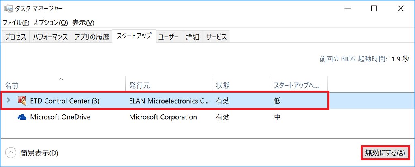Expand the ETD Control Center group chevron
415x167 pixels.
coord(8,100)
